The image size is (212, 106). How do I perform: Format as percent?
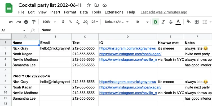click(70, 22)
